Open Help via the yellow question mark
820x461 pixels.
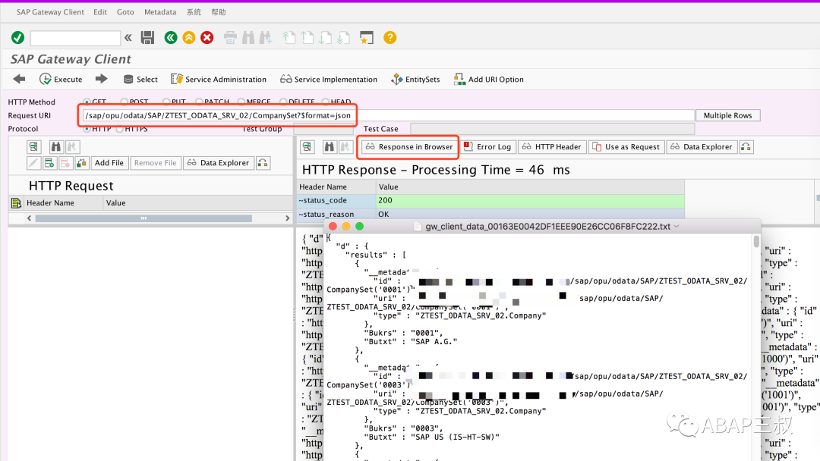(x=389, y=38)
